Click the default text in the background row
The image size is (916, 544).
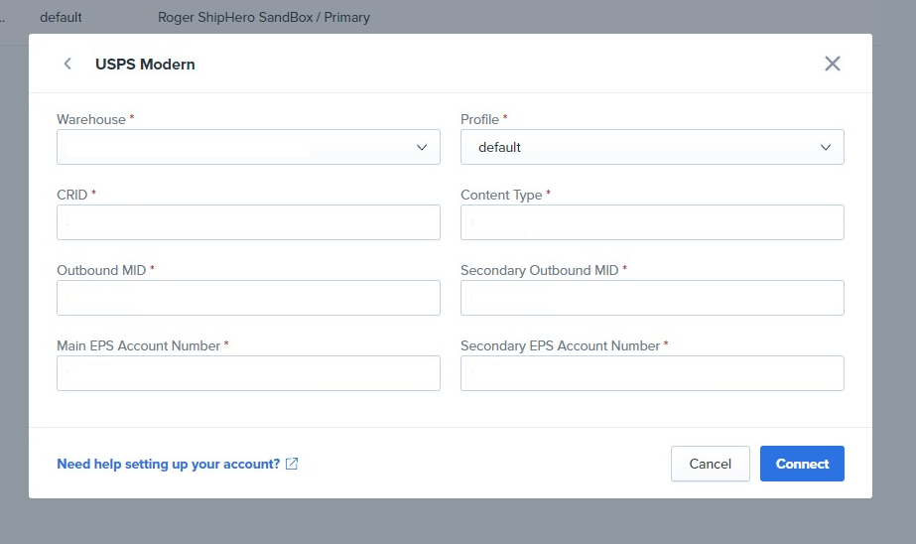(61, 18)
